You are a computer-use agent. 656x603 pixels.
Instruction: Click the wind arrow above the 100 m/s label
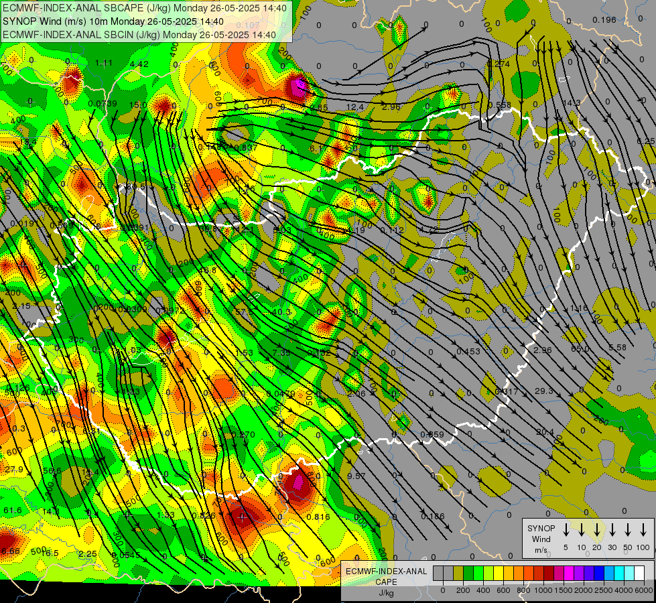[643, 530]
